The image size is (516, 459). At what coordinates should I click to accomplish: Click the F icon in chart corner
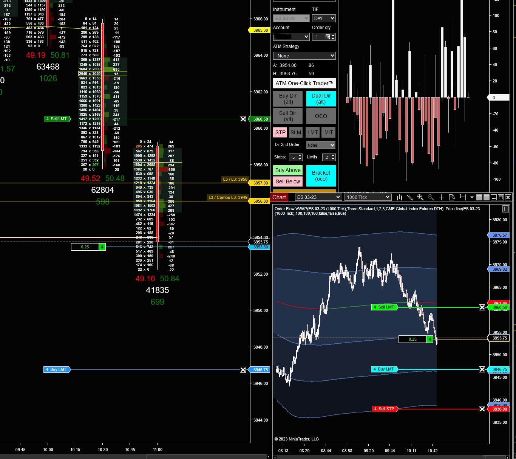tap(505, 209)
